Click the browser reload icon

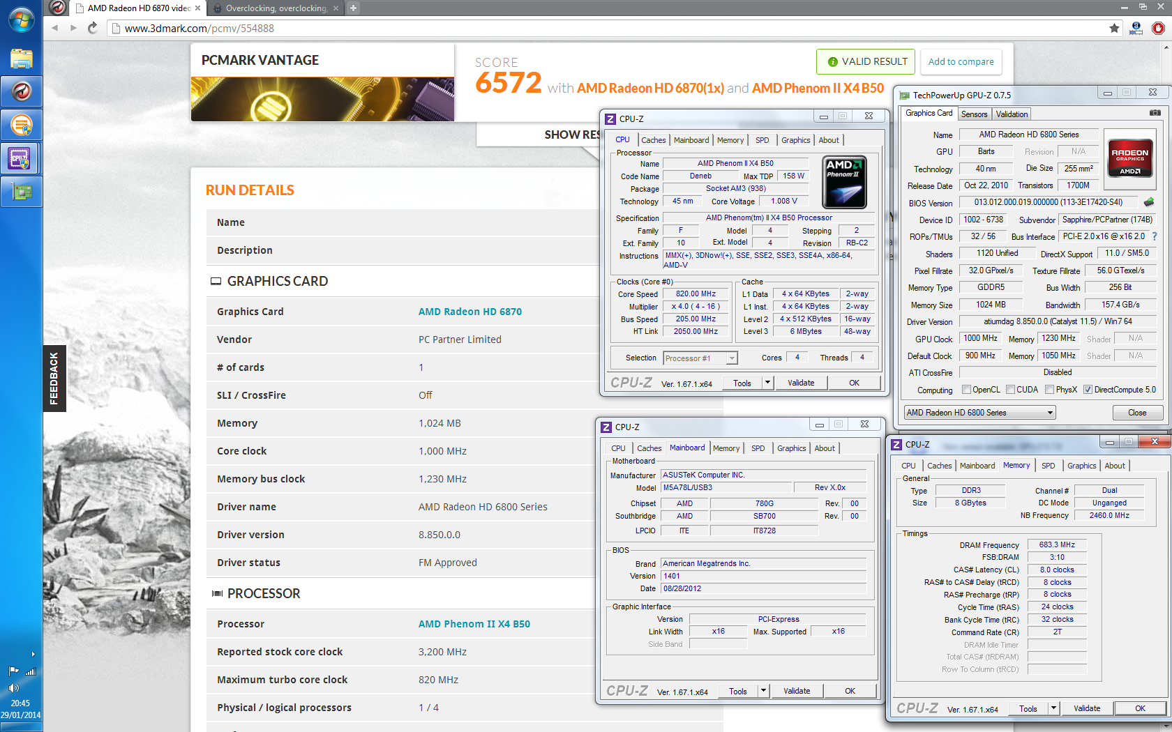point(92,28)
